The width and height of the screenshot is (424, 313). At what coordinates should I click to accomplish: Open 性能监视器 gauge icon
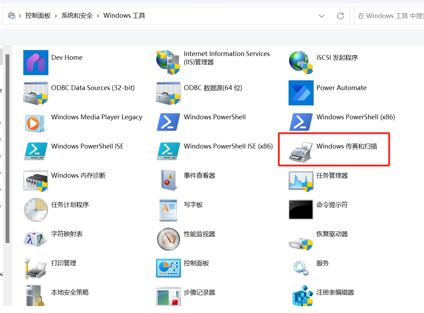tap(168, 239)
